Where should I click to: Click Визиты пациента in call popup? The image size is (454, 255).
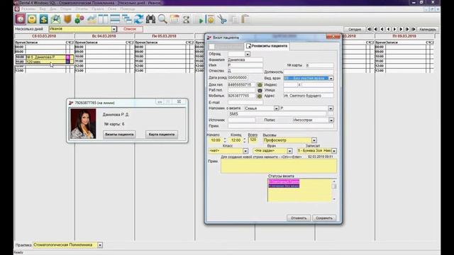(119, 135)
